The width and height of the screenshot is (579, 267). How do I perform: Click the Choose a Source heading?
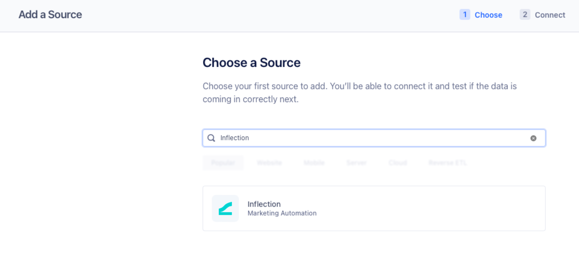point(251,63)
